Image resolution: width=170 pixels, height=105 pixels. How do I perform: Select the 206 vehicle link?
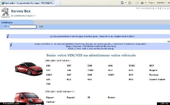48,84
